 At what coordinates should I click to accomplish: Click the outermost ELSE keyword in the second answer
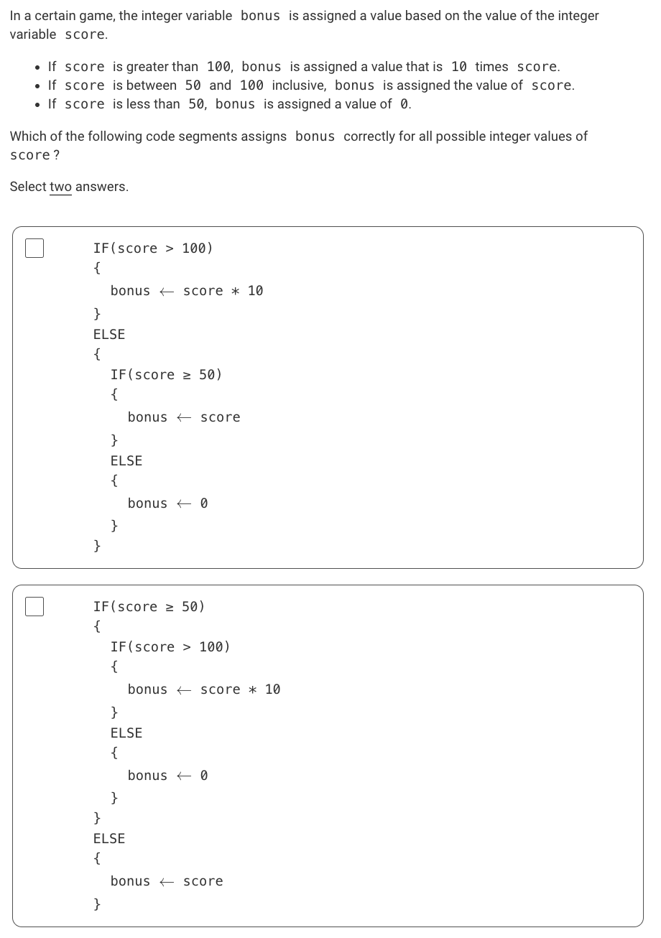(109, 839)
